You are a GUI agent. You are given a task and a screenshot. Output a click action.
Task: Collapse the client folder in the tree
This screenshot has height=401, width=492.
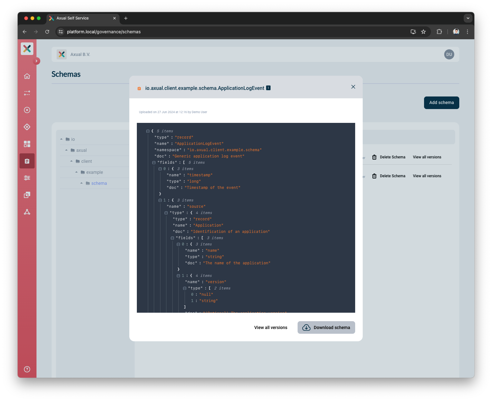pyautogui.click(x=71, y=161)
